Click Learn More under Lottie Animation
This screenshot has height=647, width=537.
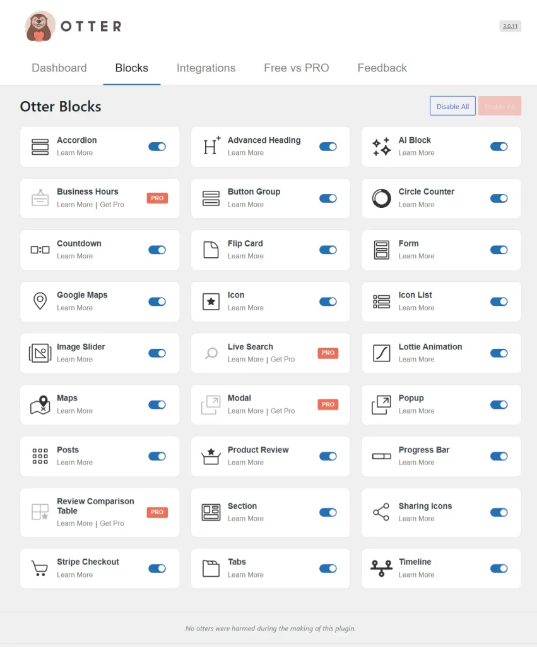pos(416,359)
